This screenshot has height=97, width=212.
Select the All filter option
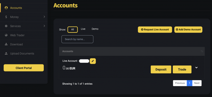point(73,29)
